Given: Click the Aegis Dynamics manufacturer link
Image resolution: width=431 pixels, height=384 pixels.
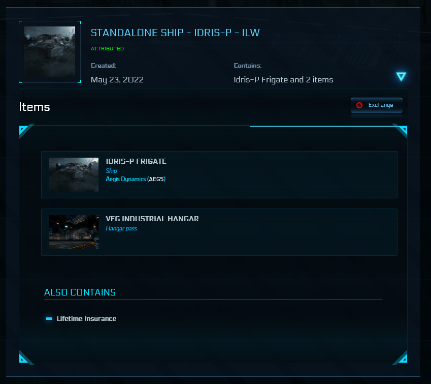Looking at the screenshot, I should click(x=125, y=179).
